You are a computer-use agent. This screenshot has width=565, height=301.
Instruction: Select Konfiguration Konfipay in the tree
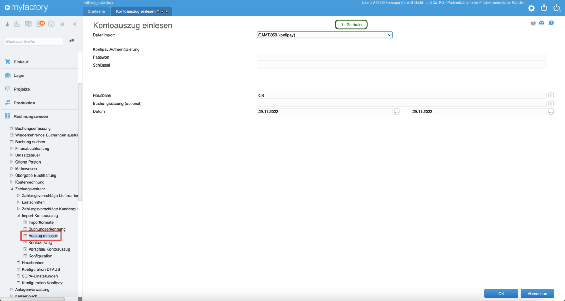point(42,283)
